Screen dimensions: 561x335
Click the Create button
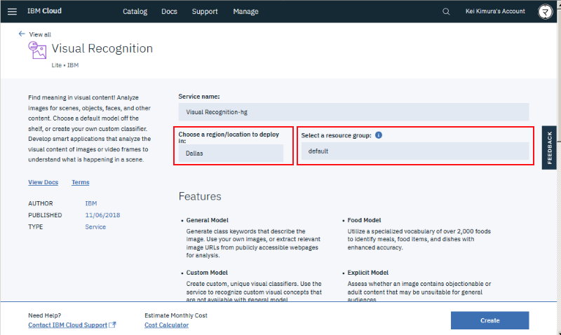pyautogui.click(x=489, y=320)
